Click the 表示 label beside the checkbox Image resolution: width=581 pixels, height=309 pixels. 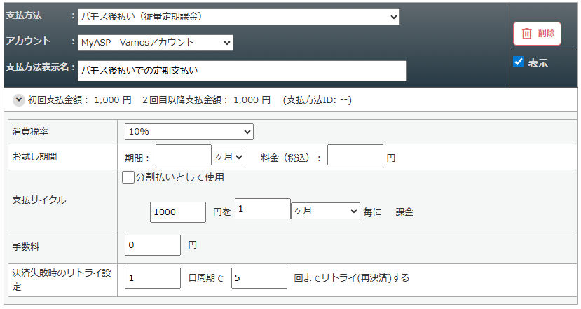tap(538, 63)
